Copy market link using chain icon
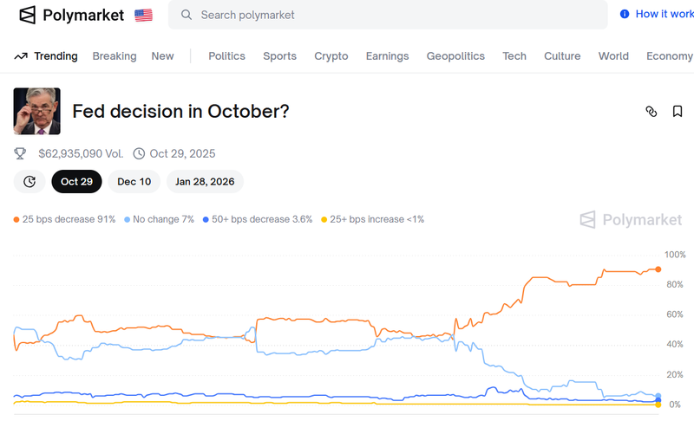This screenshot has height=421, width=694. pyautogui.click(x=651, y=111)
